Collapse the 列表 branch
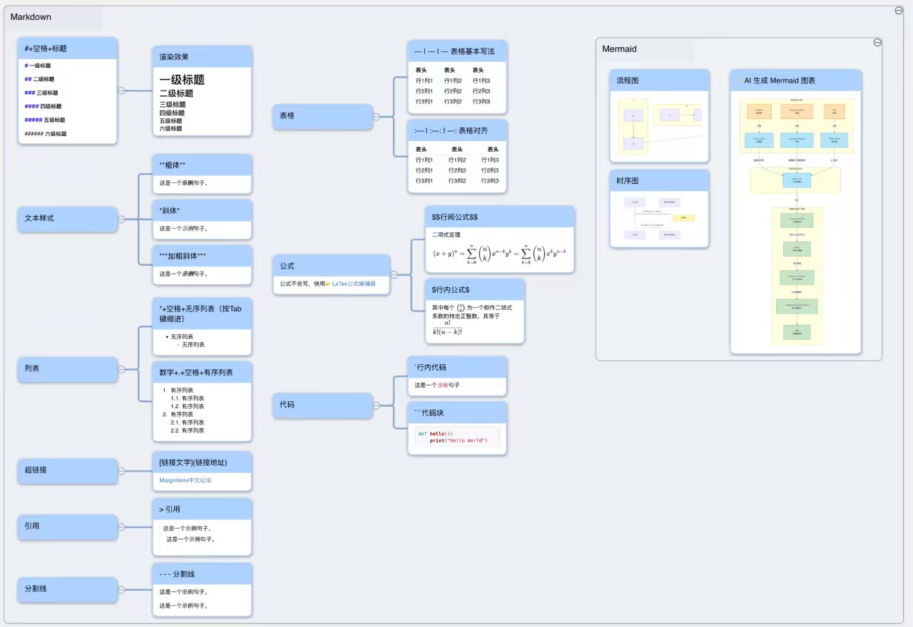 [121, 369]
